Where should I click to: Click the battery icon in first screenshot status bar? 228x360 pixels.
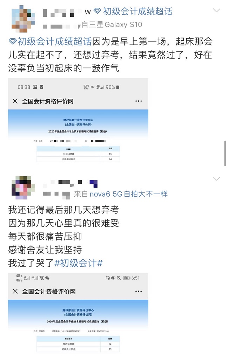pyautogui.click(x=118, y=87)
